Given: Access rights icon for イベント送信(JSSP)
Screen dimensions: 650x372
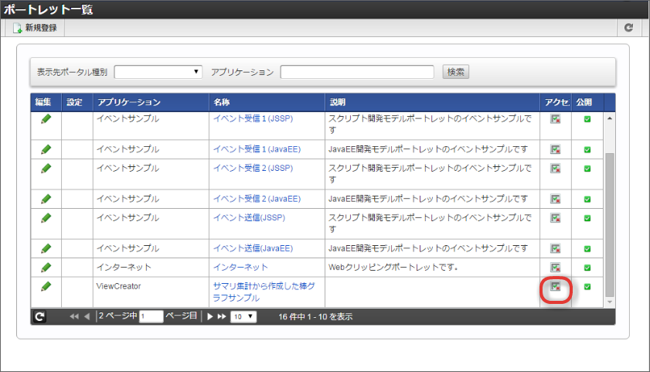Looking at the screenshot, I should [556, 218].
